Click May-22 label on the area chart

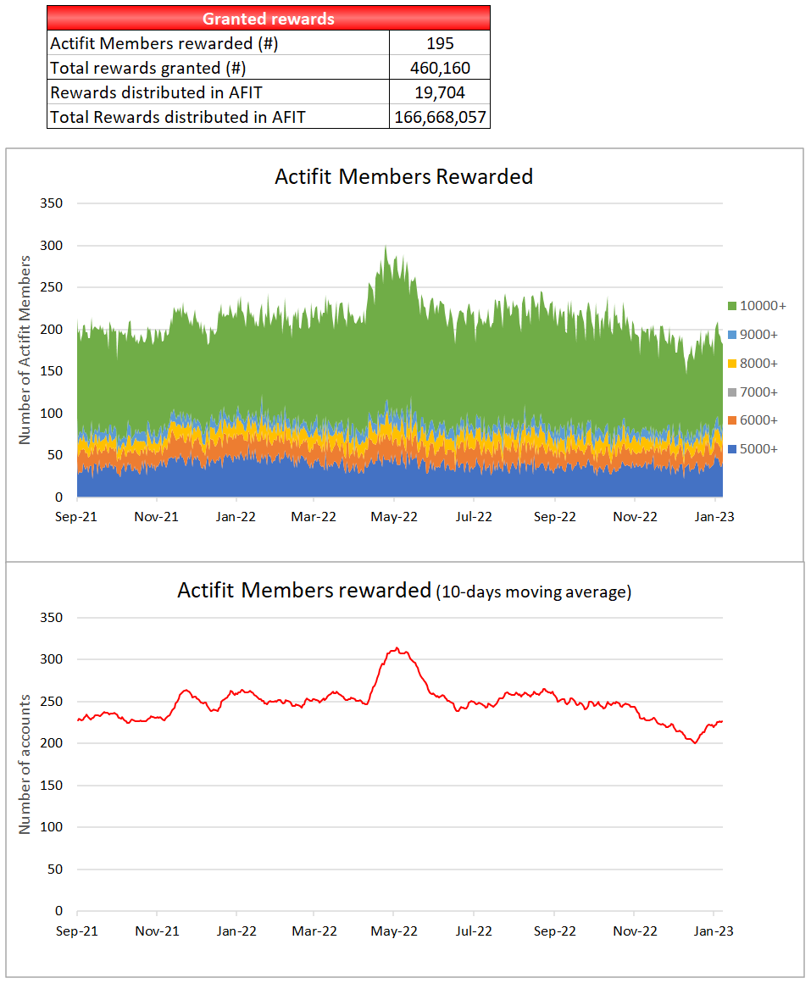point(394,517)
